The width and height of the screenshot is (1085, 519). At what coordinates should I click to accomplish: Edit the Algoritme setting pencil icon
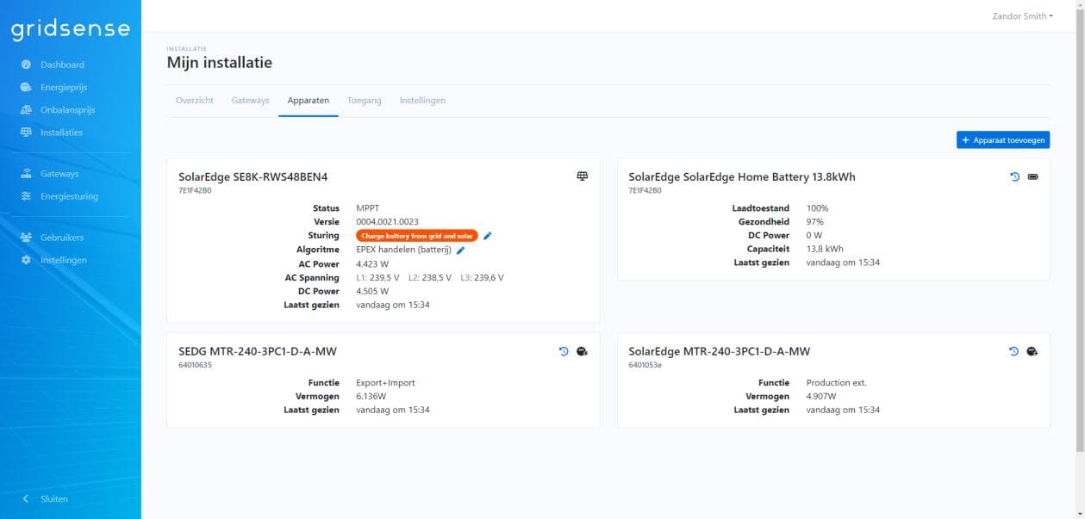461,250
